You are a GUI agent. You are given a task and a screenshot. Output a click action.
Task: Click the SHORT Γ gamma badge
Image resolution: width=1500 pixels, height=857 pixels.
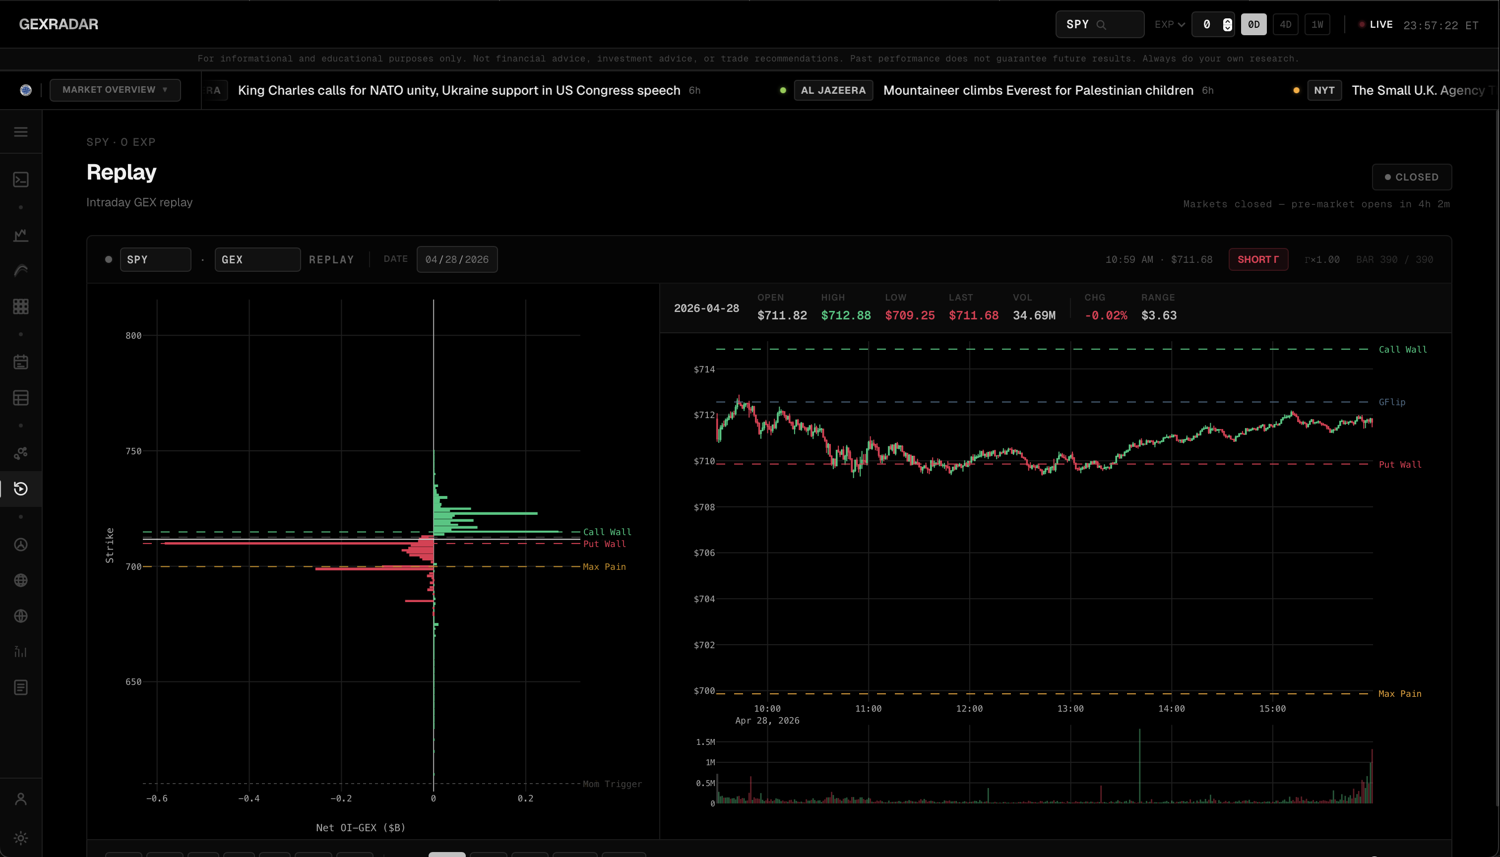[1258, 259]
